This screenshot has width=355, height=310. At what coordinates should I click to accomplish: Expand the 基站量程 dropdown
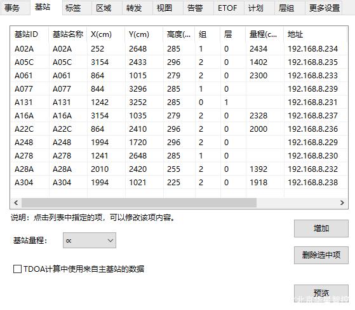[x=90, y=241]
